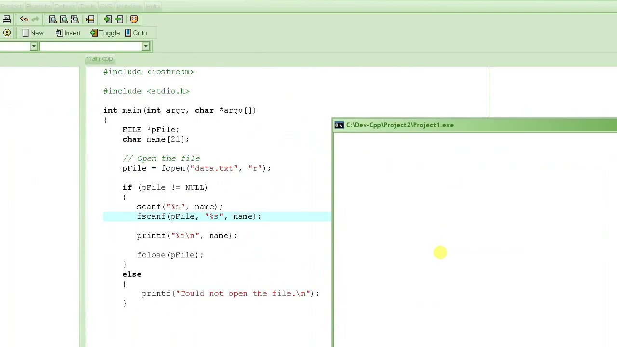Expand the left class browser dropdown arrow

click(34, 46)
